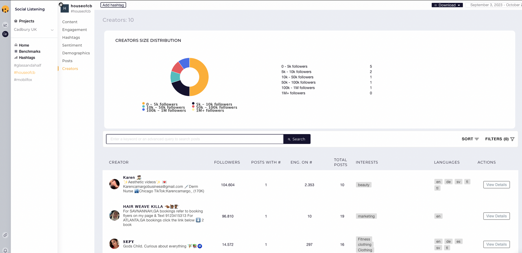The height and width of the screenshot is (253, 522).
Task: Click the teal 10k-50k followers donut segment
Action: 175,77
